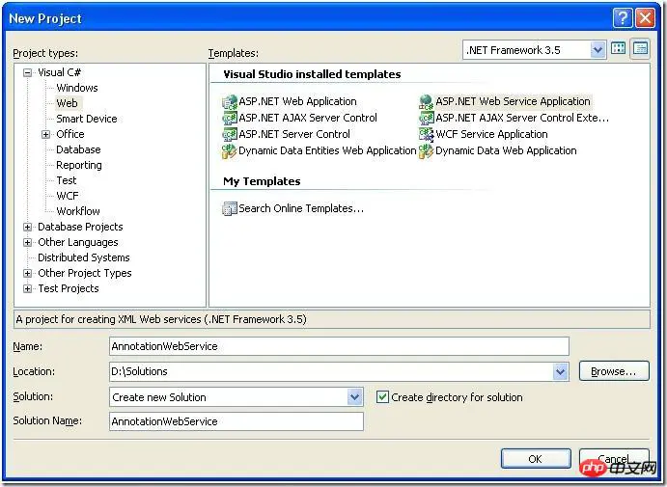Select the Other Project Types entry
The image size is (667, 487).
[x=85, y=273]
